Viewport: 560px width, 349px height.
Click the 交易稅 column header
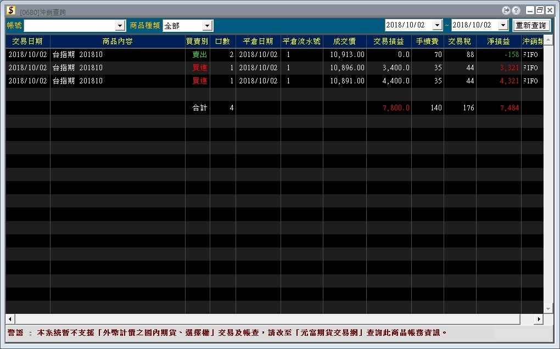(460, 41)
